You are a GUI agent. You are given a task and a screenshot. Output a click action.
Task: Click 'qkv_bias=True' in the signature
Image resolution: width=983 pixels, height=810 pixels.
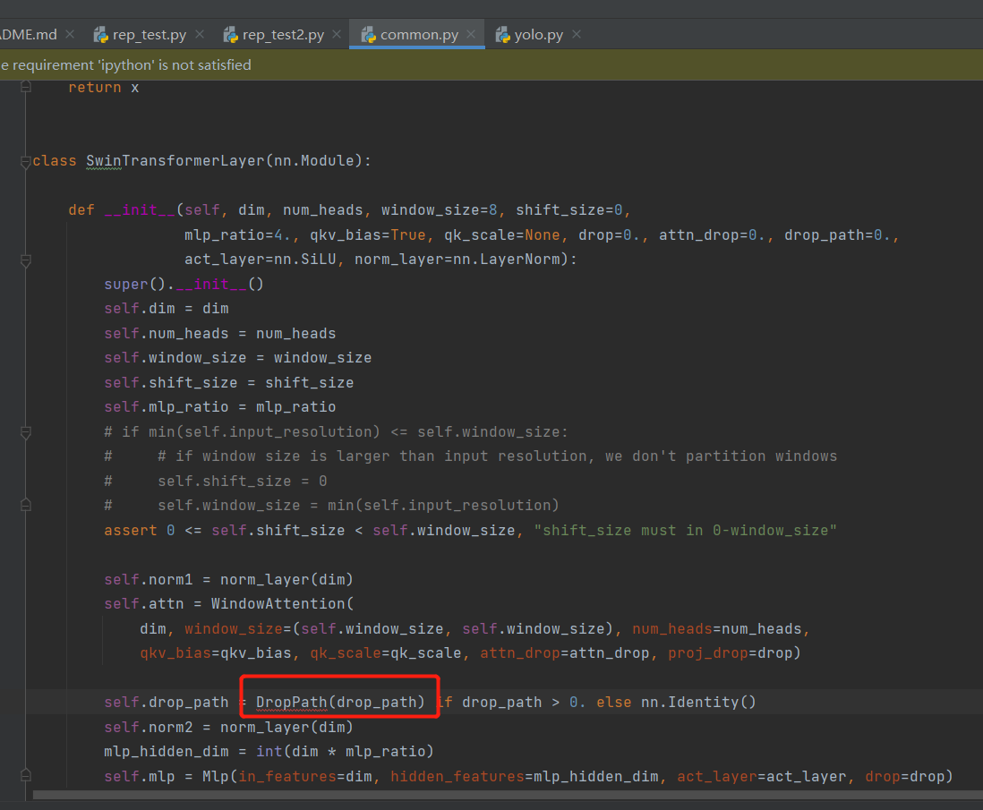[x=368, y=235]
